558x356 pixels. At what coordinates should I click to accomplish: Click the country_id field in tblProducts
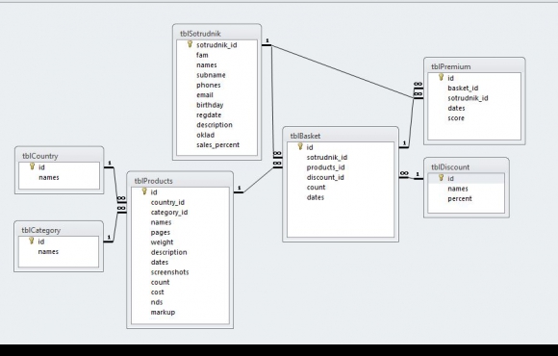167,202
